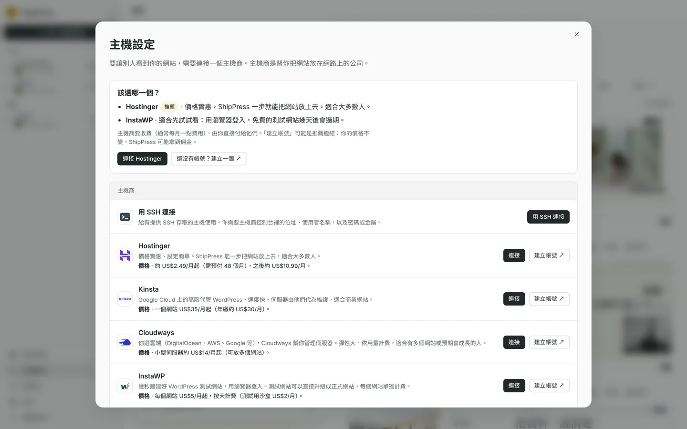Click the Hostinger logo icon

click(125, 255)
